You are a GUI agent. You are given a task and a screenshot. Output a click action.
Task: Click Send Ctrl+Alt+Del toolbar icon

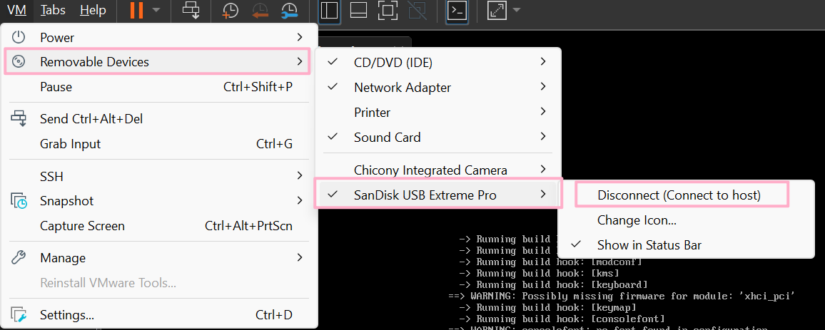point(191,10)
